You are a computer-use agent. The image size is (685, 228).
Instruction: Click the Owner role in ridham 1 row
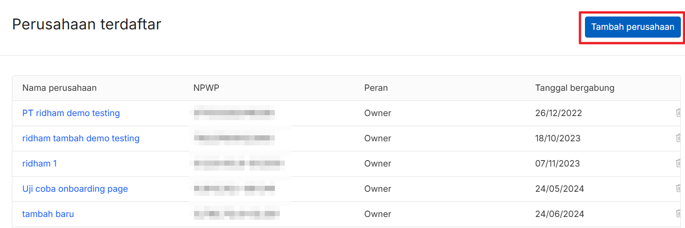coord(378,163)
